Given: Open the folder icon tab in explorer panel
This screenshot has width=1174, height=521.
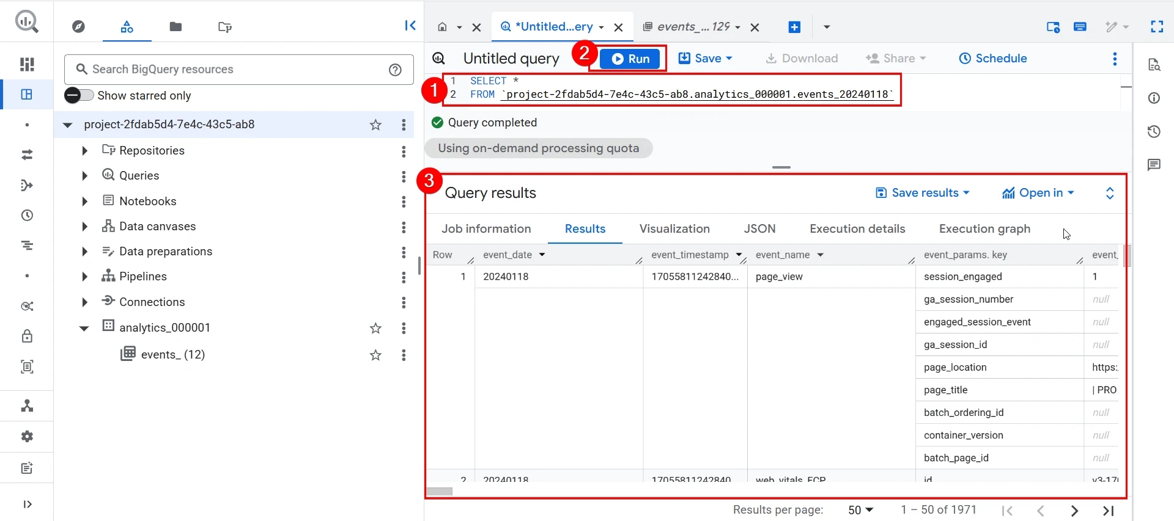Looking at the screenshot, I should pos(175,27).
